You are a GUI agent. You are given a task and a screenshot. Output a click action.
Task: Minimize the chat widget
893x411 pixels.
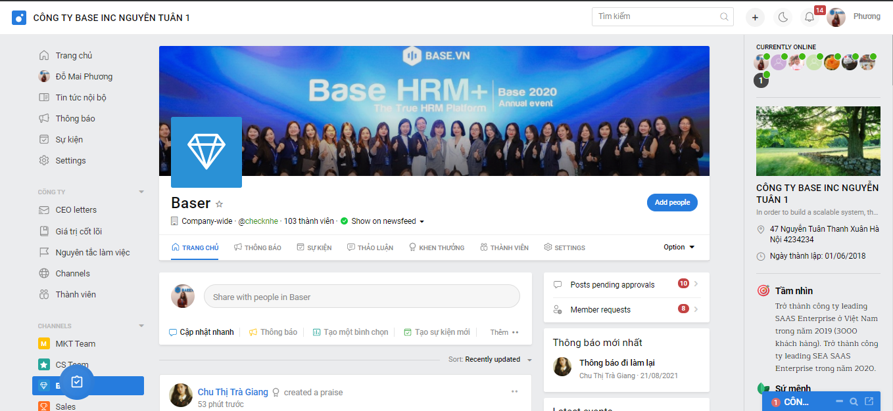pos(839,402)
